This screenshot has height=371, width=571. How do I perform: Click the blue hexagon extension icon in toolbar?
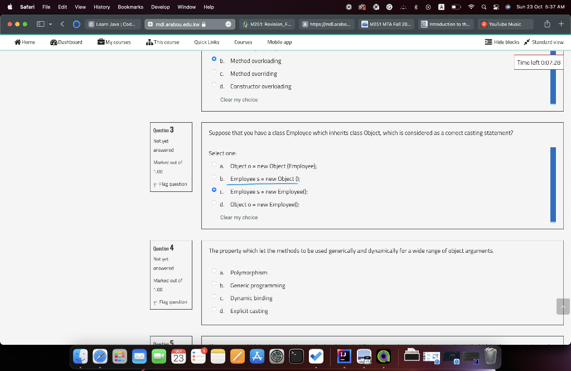(x=76, y=24)
